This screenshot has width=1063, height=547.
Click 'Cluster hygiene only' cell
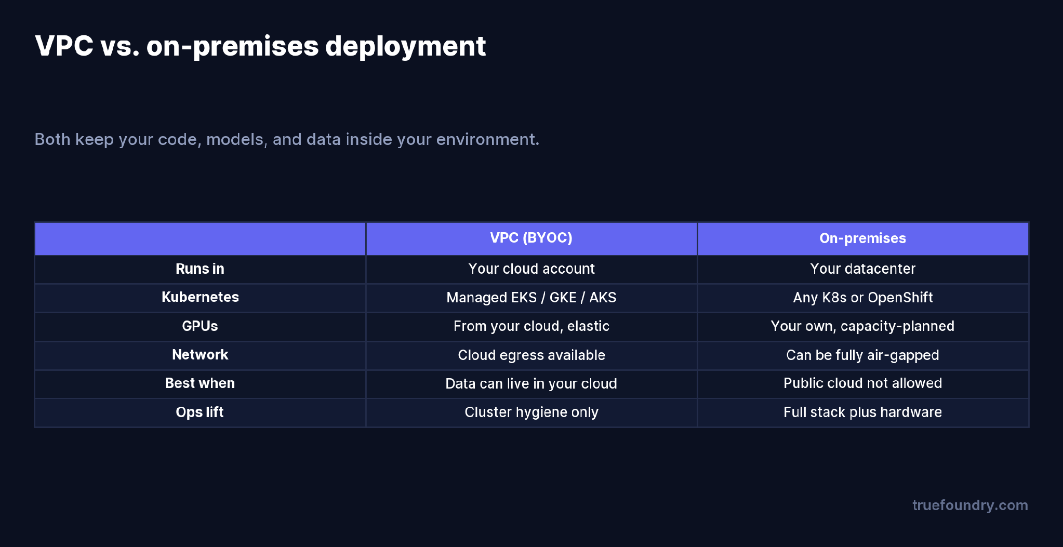531,412
